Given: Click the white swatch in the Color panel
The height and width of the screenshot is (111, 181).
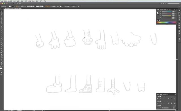Looking at the screenshot, I should pyautogui.click(x=159, y=20).
